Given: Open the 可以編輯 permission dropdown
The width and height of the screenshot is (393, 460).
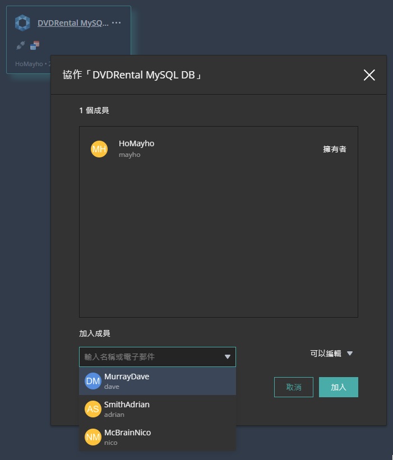Looking at the screenshot, I should (331, 353).
